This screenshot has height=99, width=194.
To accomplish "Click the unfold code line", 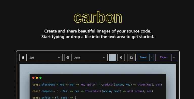I will click(54, 98).
